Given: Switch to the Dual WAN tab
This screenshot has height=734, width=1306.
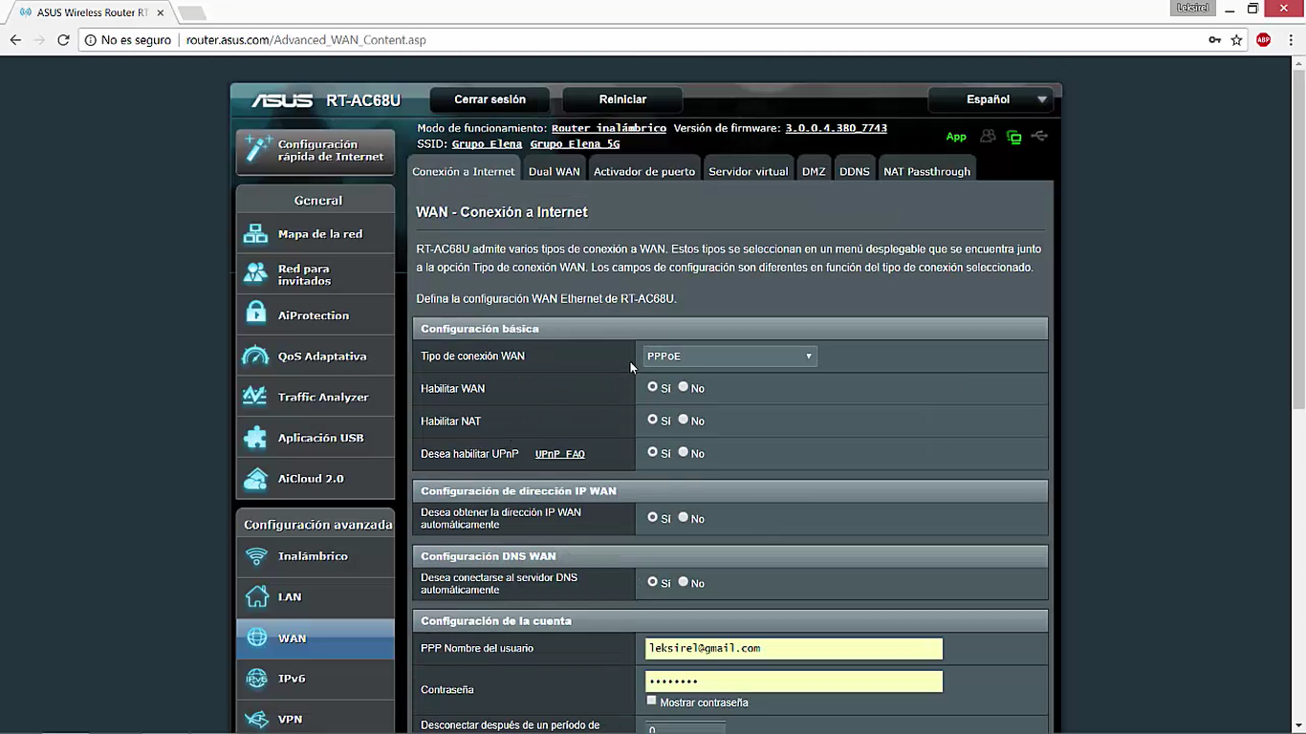Looking at the screenshot, I should click(555, 171).
